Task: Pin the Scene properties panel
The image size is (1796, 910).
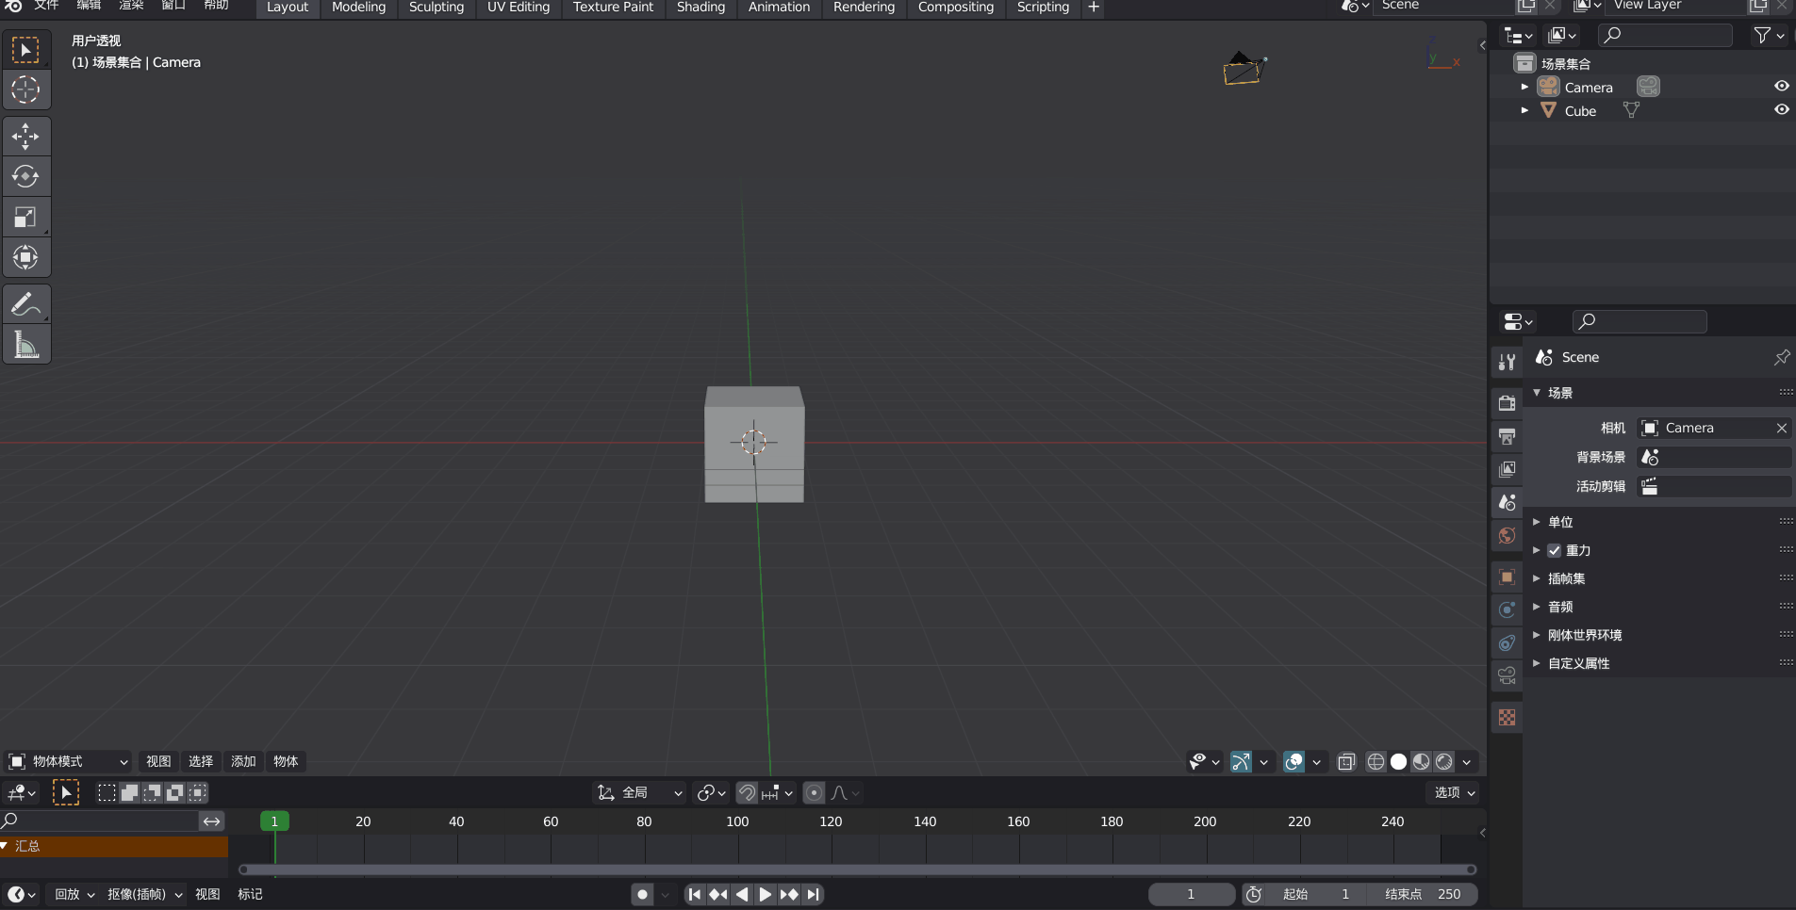Action: coord(1781,357)
